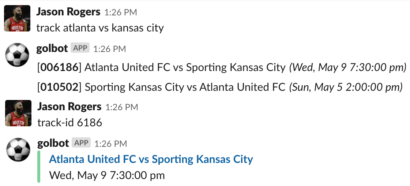Image resolution: width=410 pixels, height=186 pixels.
Task: Click timestamp on the 'track-id 6186' message
Action: (122, 107)
